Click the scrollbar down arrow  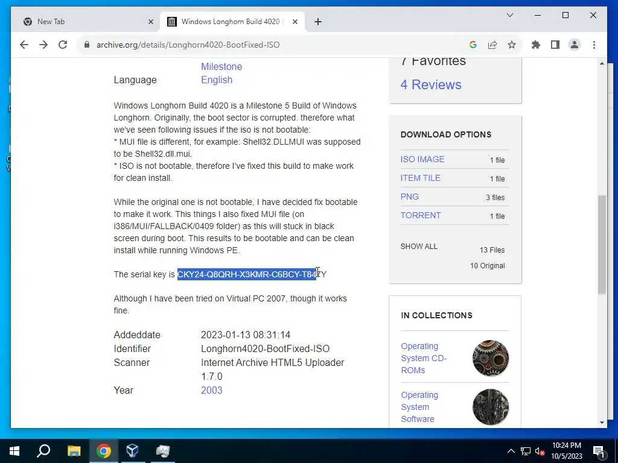(602, 423)
